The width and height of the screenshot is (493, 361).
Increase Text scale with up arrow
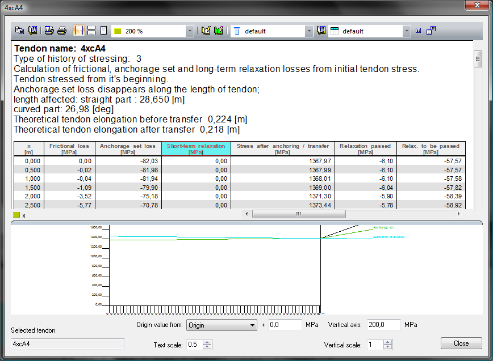pyautogui.click(x=207, y=342)
